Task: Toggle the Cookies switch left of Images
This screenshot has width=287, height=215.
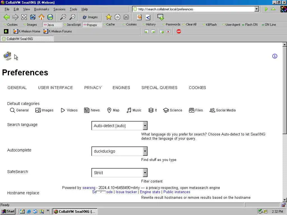Action: tap(11, 25)
